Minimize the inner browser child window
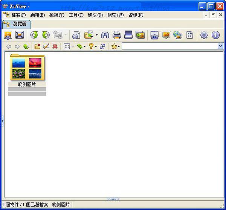 (206, 15)
